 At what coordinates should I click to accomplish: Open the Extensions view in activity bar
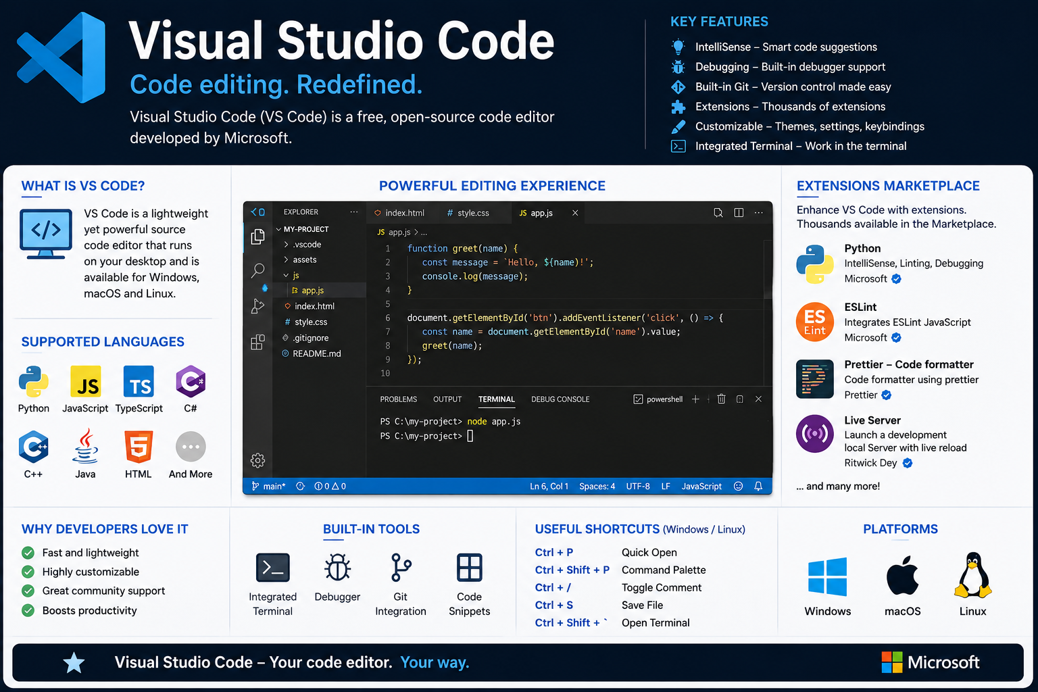click(257, 342)
